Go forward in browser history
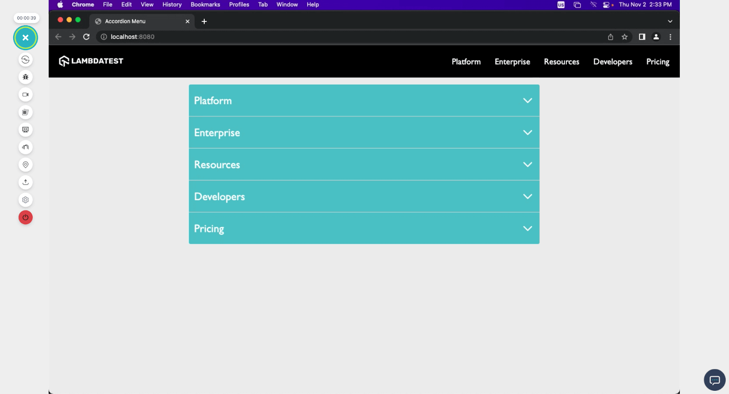This screenshot has height=394, width=729. [x=72, y=37]
